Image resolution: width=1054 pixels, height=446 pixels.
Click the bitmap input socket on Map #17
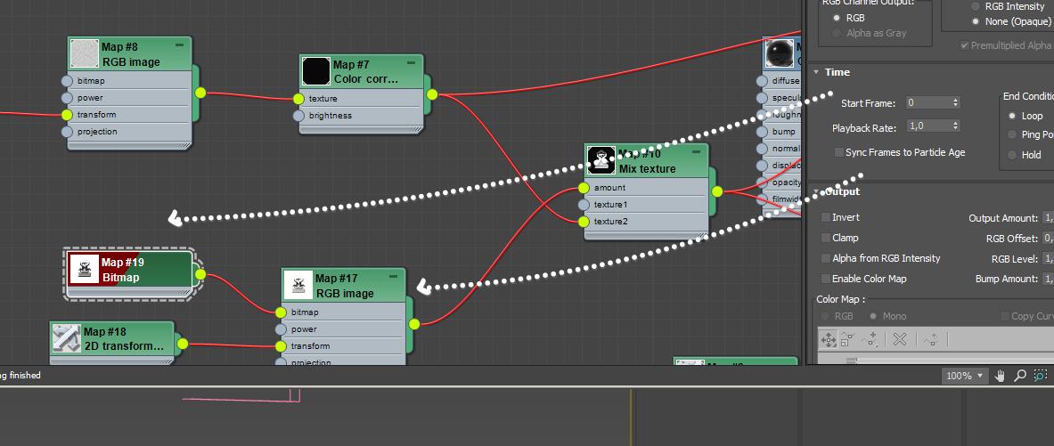coord(281,312)
